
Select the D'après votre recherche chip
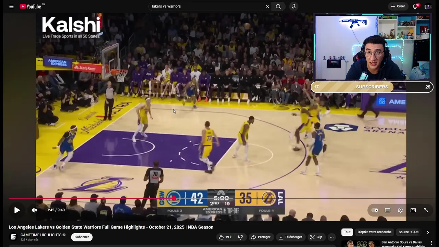click(375, 232)
